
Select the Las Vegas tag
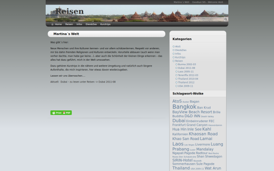tap(189, 145)
